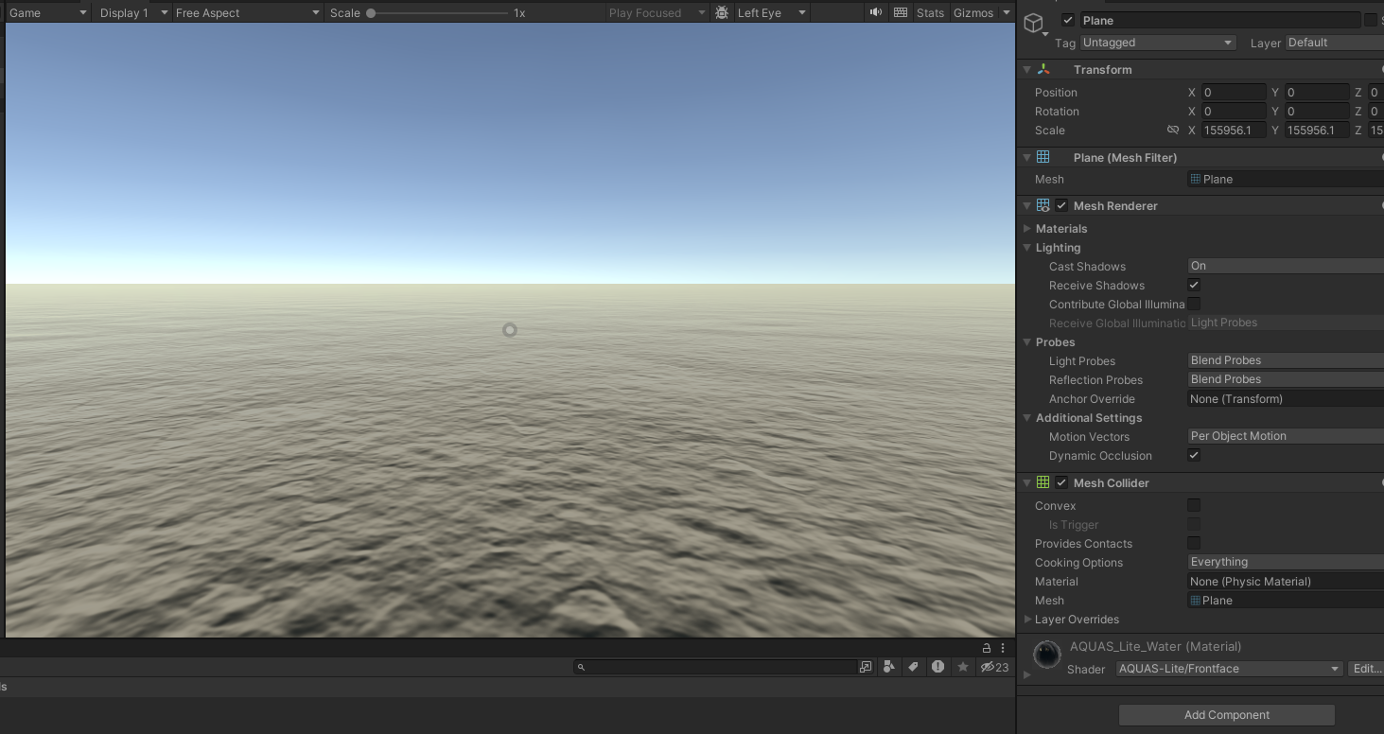Expand Layer Overrides section
Image resolution: width=1384 pixels, height=734 pixels.
[x=1027, y=619]
